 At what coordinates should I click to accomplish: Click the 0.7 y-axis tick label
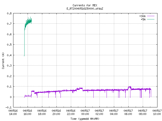point(9,24)
